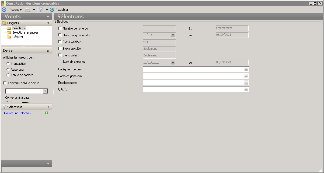The height and width of the screenshot is (173, 324).
Task: Select the Reporting radio button
Action: click(x=8, y=70)
